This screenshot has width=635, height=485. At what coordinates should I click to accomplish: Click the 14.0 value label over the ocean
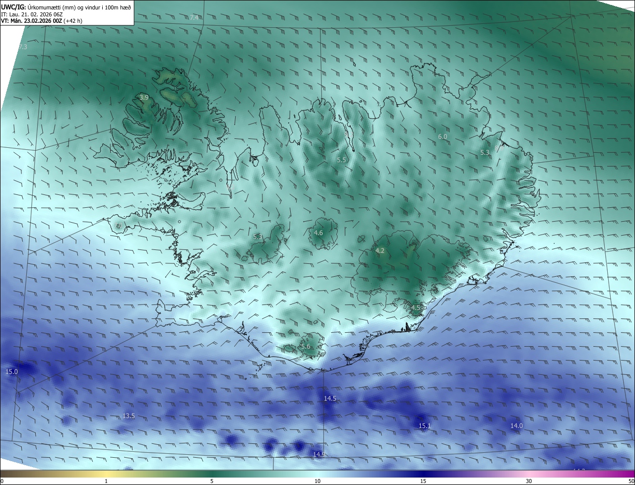point(516,426)
